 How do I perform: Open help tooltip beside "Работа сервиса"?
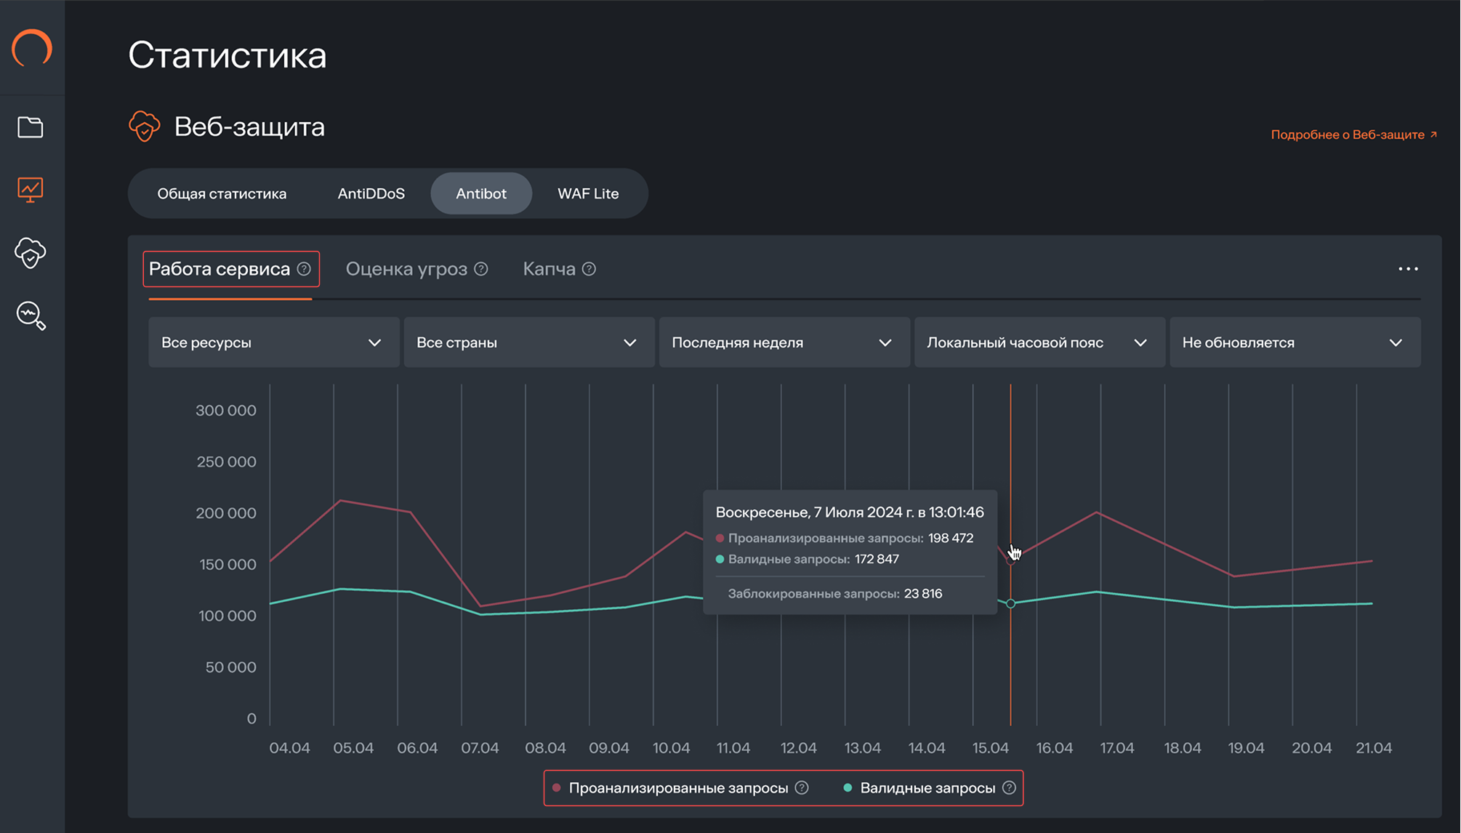pyautogui.click(x=304, y=268)
